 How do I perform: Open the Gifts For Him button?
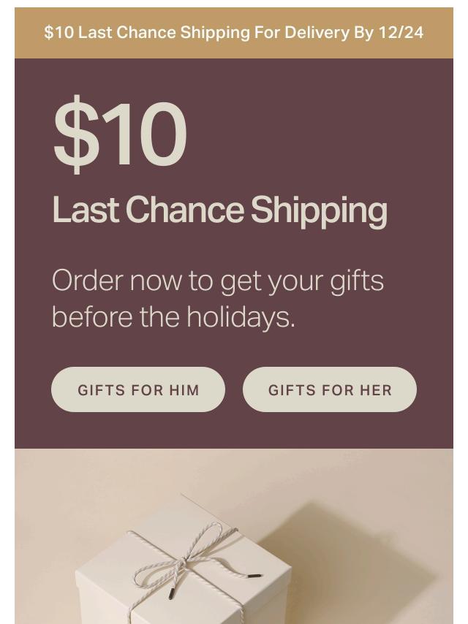[x=138, y=389]
